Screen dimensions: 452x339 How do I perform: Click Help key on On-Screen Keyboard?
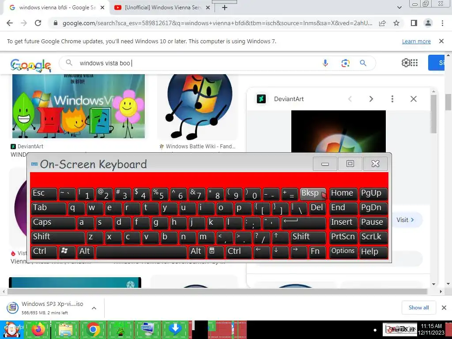point(373,252)
